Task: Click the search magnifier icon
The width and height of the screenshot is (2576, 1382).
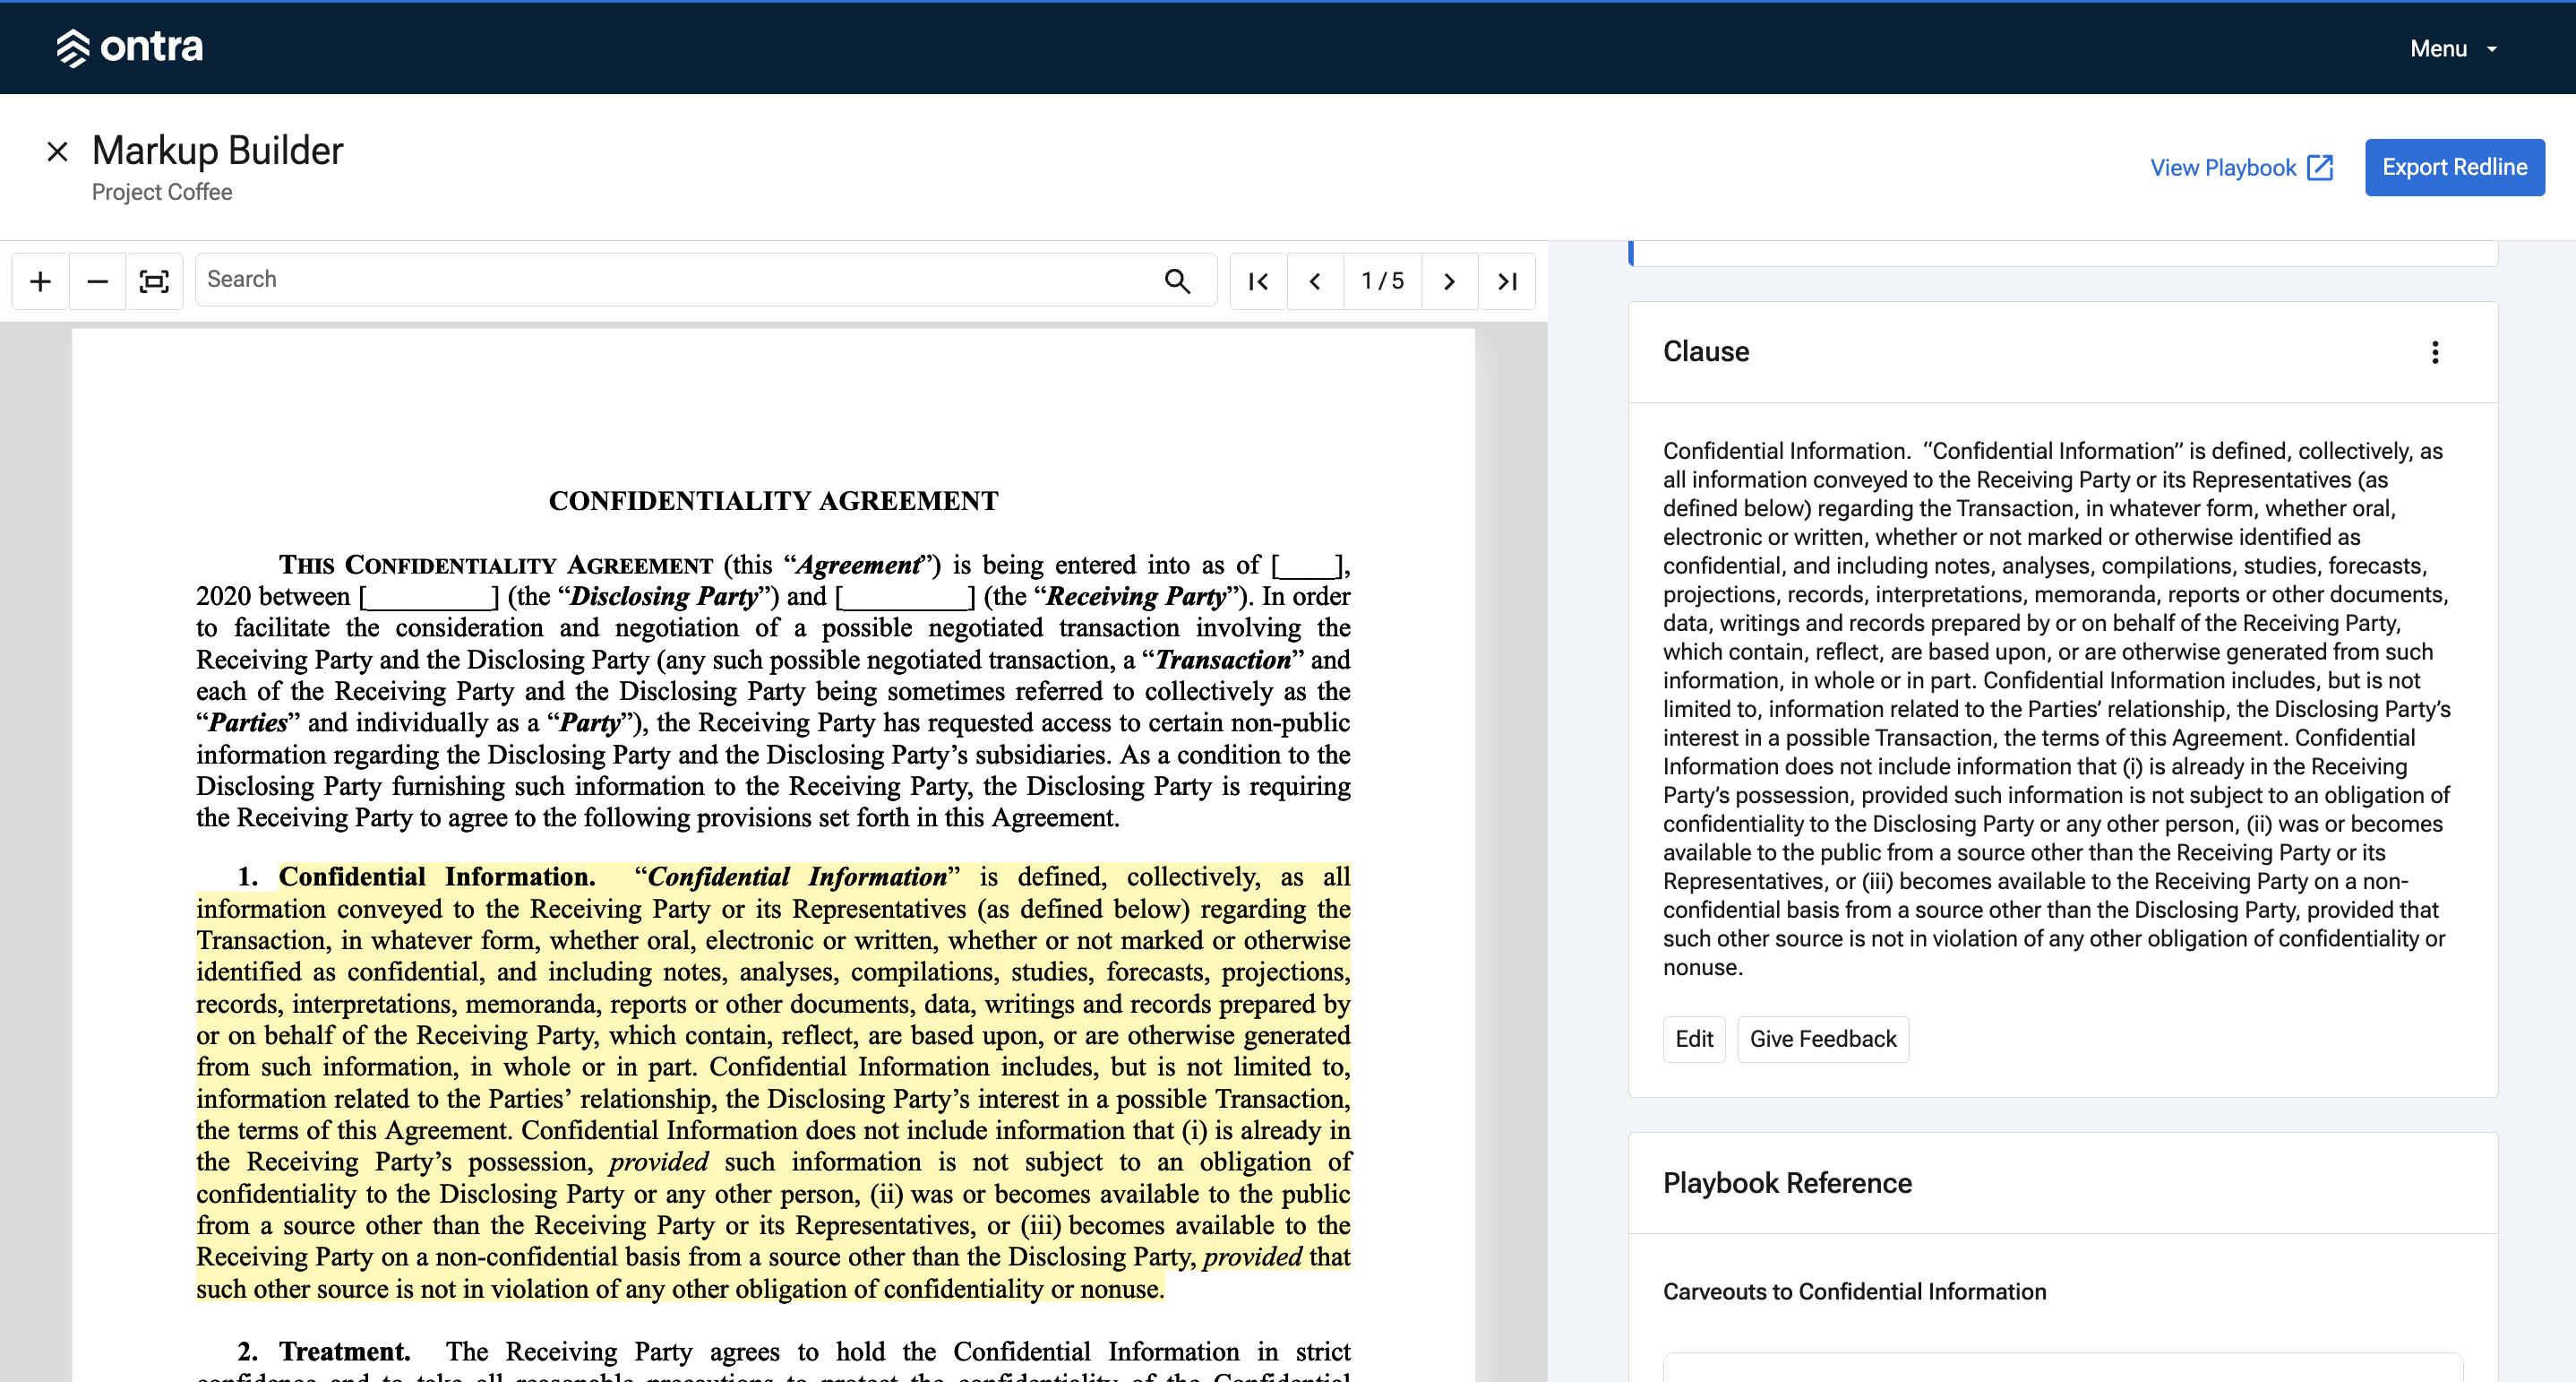Action: pyautogui.click(x=1177, y=281)
